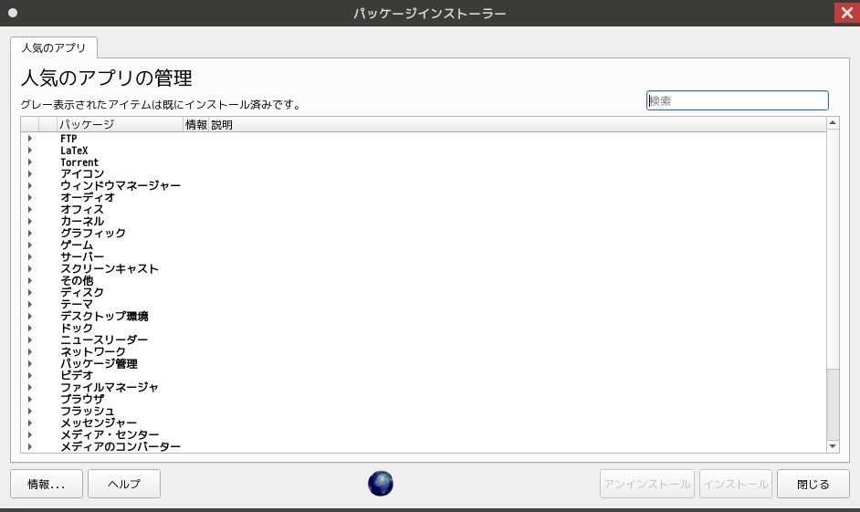Select the メディア・センター row text
The width and height of the screenshot is (860, 512).
pyautogui.click(x=110, y=434)
